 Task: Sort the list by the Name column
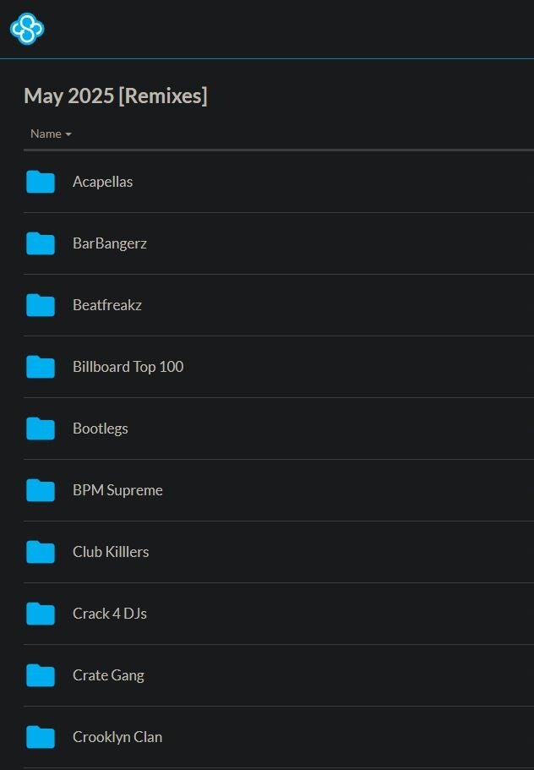46,134
